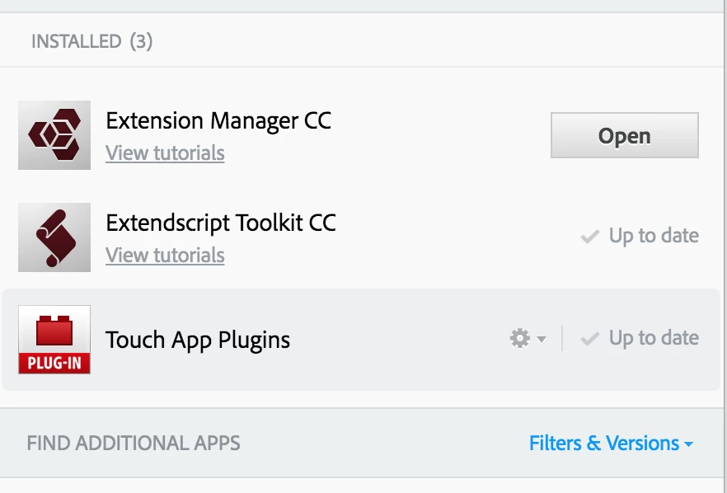Image resolution: width=727 pixels, height=493 pixels.
Task: Click the installed apps count (3)
Action: point(141,41)
